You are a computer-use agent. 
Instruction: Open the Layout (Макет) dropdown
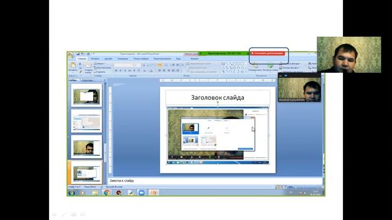click(100, 64)
